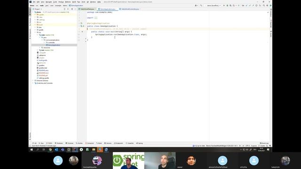Click the UTF-8 encoding in status bar
This screenshot has width=301, height=169.
(x=248, y=146)
